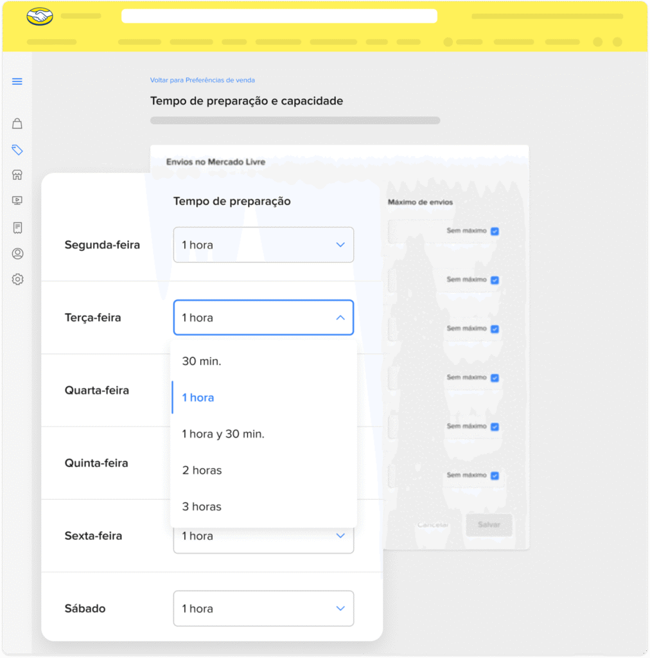Toggle the last Sem máximo checkbox

click(x=495, y=476)
